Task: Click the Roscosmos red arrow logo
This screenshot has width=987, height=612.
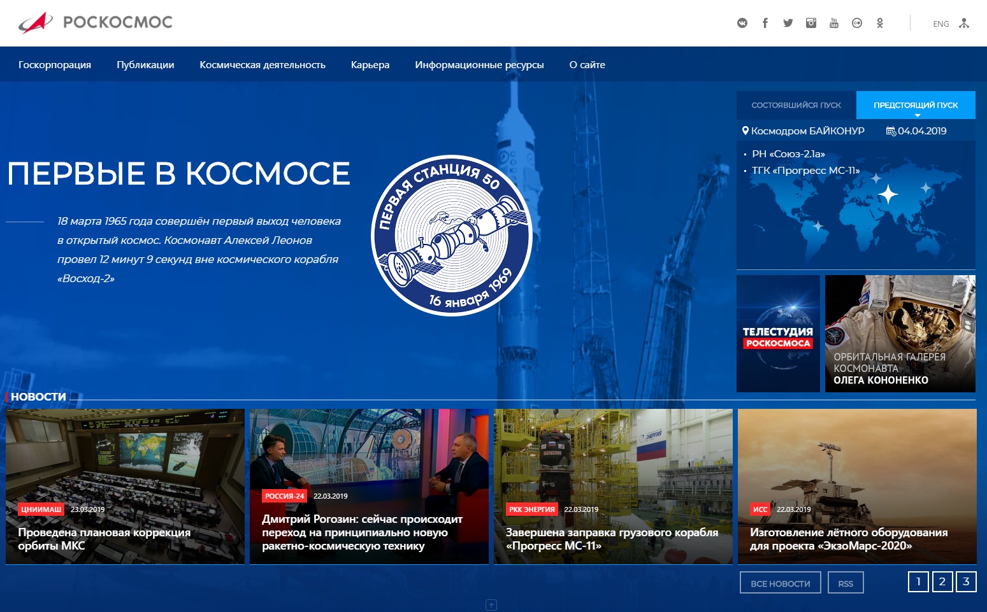Action: click(36, 22)
